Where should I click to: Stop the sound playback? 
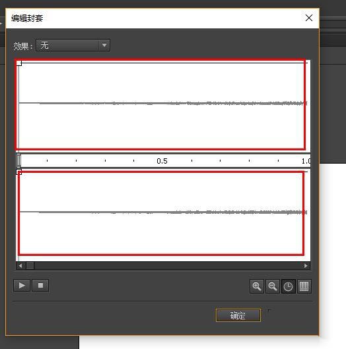[40, 286]
